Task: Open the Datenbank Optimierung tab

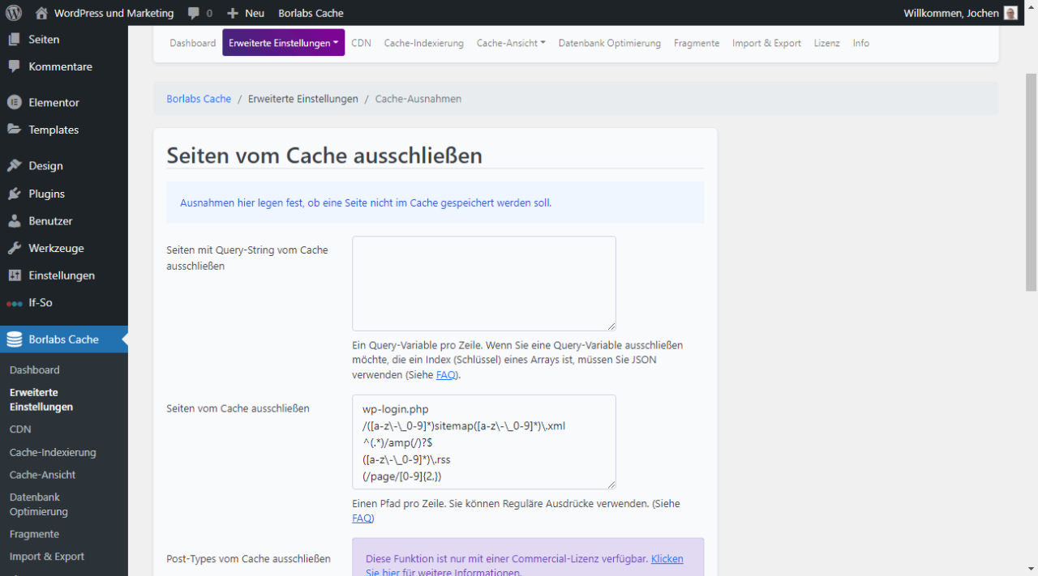Action: pyautogui.click(x=610, y=43)
